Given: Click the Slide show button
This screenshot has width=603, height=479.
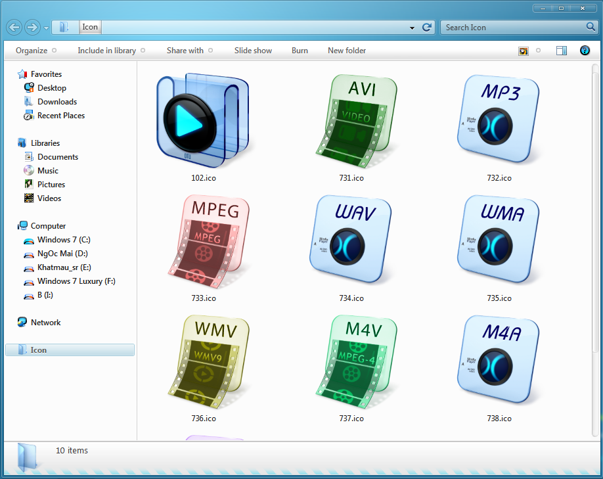Looking at the screenshot, I should pyautogui.click(x=253, y=51).
